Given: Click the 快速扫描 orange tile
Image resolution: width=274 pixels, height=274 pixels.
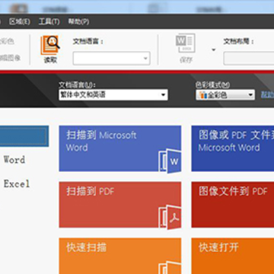Looking at the screenshot, I should 120,256.
